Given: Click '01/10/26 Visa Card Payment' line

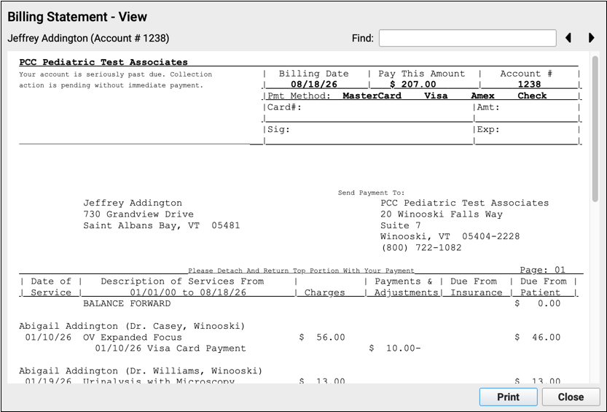Looking at the screenshot, I should click(171, 348).
